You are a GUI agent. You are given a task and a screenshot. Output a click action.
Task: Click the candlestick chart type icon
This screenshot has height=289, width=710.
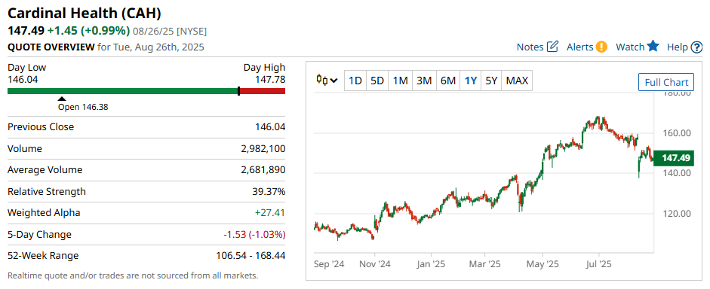pyautogui.click(x=322, y=81)
